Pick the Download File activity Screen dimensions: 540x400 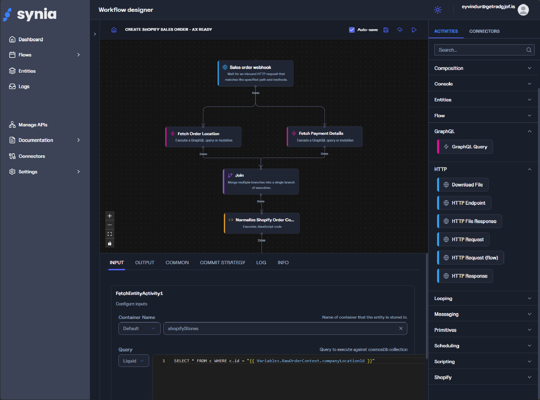click(x=463, y=185)
